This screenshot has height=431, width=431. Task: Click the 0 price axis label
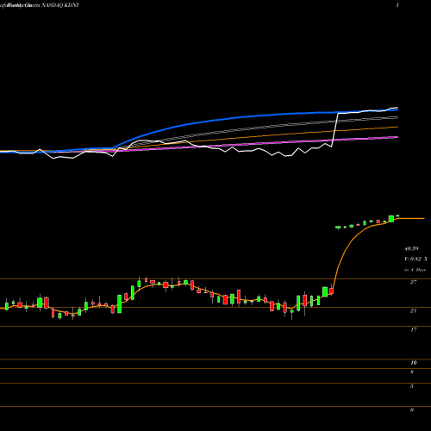tap(412, 410)
